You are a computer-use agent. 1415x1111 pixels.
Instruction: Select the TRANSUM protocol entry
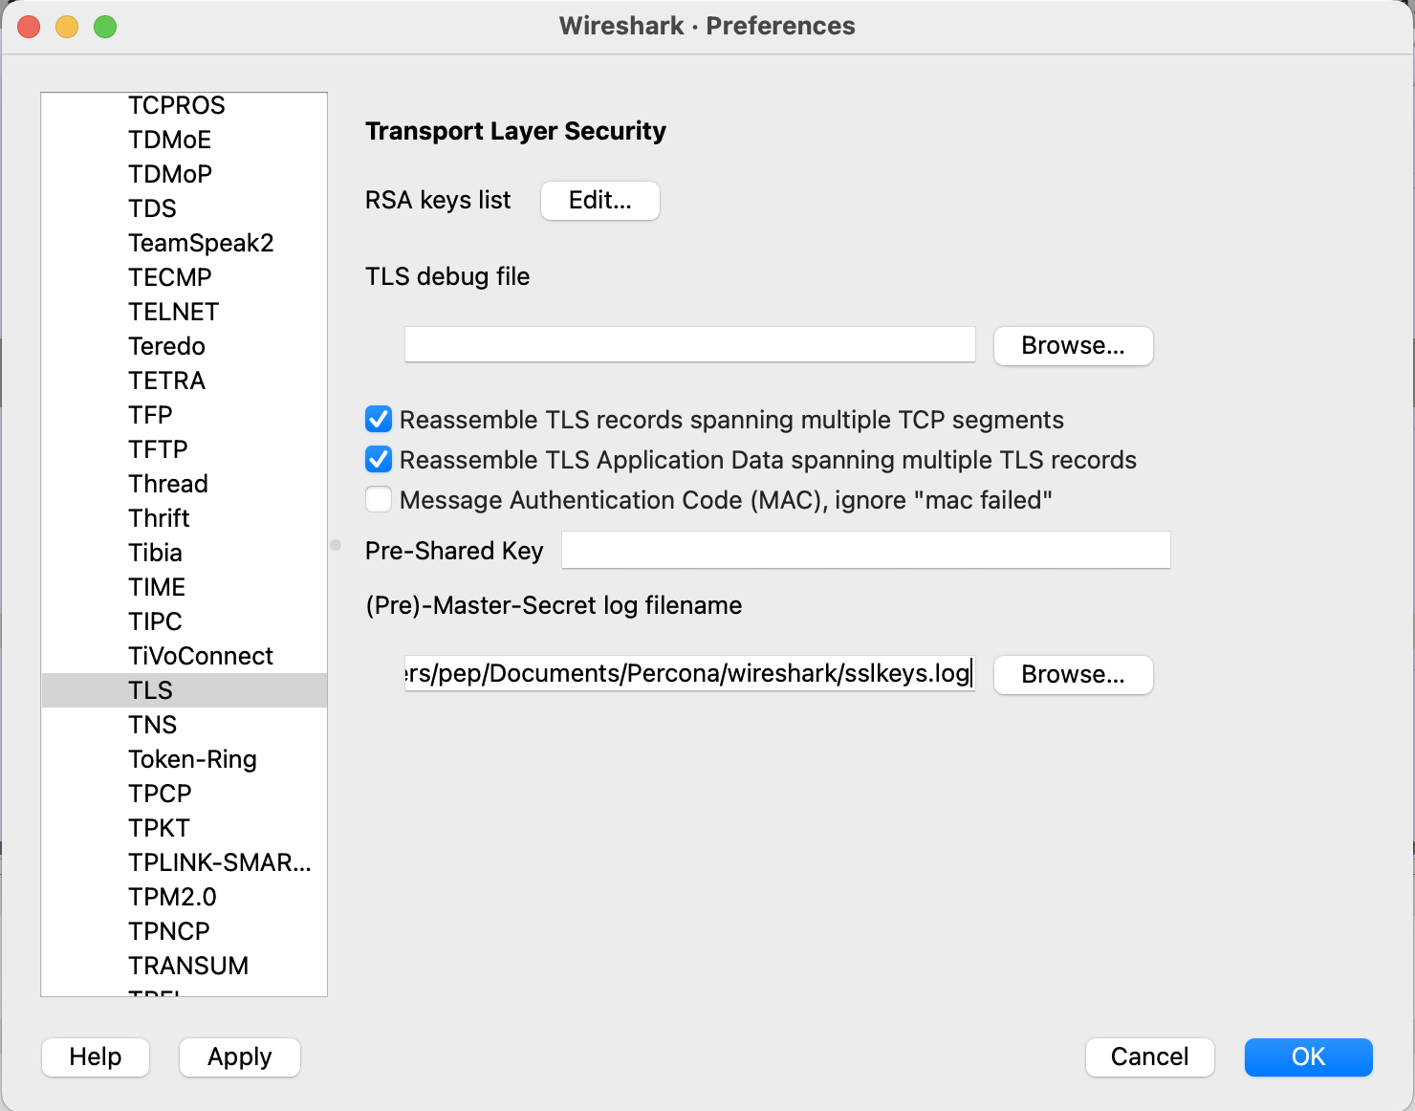click(188, 965)
